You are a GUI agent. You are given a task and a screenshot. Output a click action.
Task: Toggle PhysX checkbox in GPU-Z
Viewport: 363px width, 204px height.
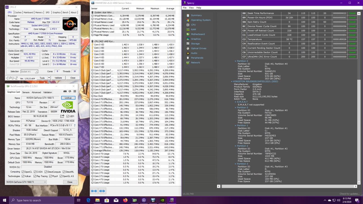coord(50,176)
